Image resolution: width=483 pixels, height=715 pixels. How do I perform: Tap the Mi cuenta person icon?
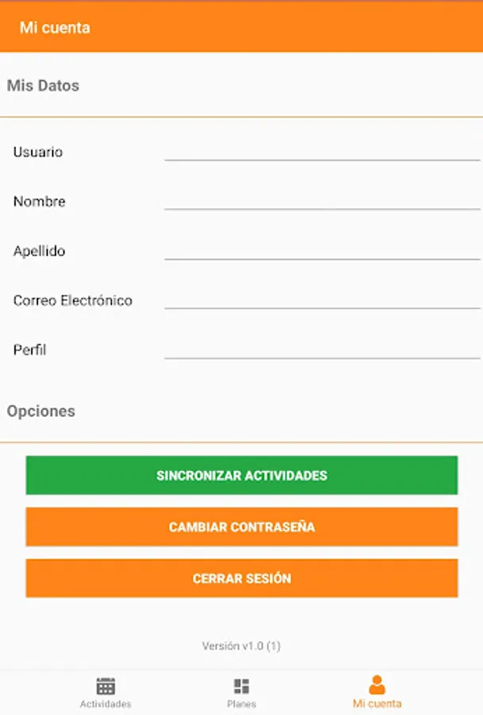pyautogui.click(x=377, y=685)
